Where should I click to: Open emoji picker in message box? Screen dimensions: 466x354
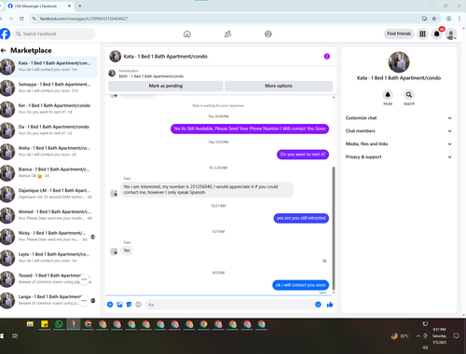318,305
